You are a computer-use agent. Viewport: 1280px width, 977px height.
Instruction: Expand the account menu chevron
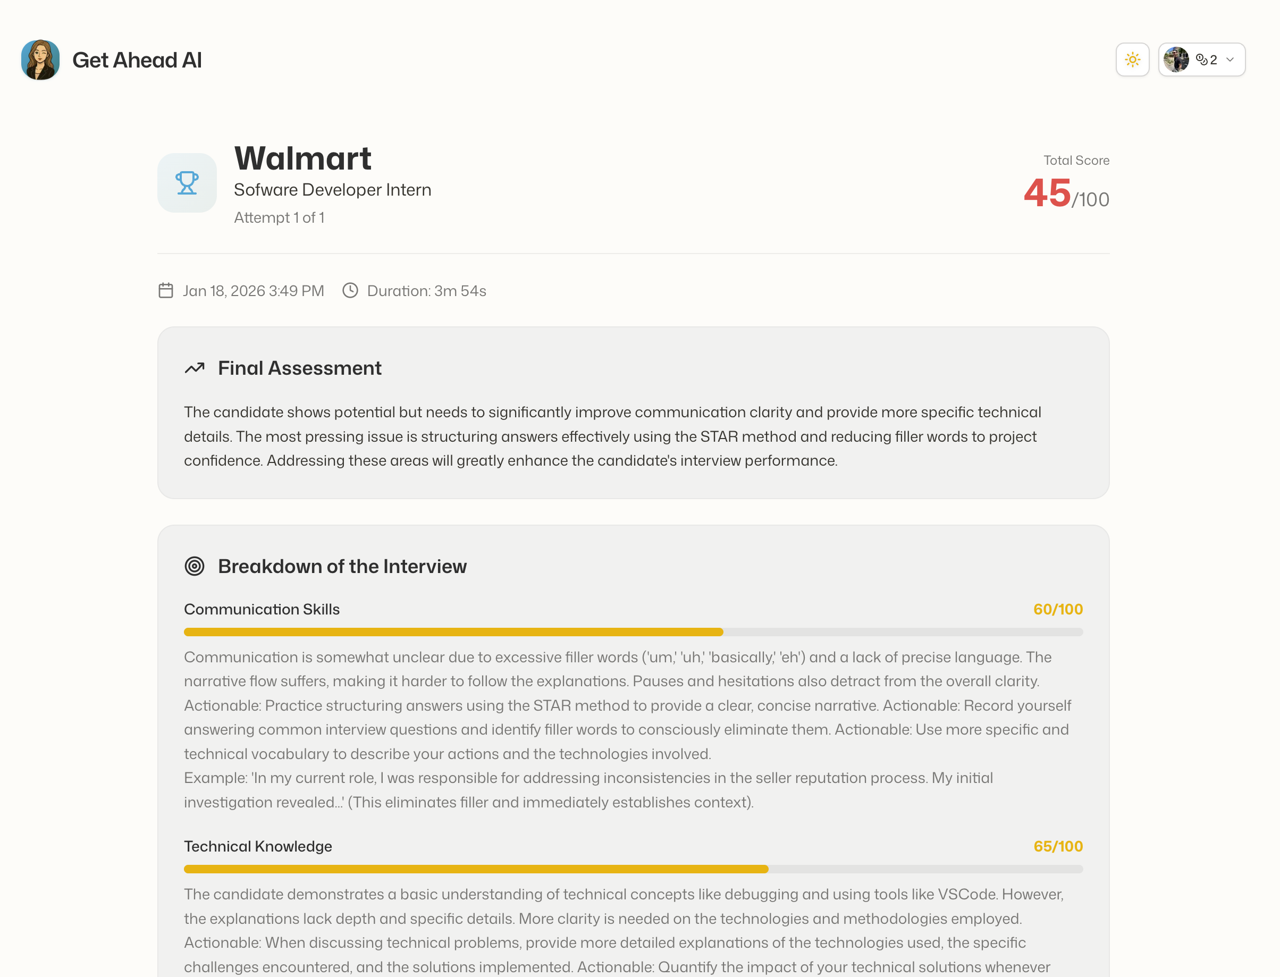1230,60
